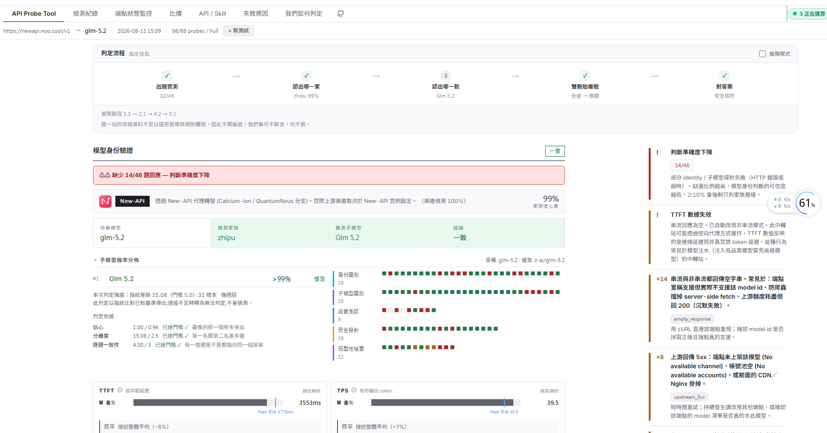Image resolution: width=827 pixels, height=433 pixels.
Task: Click the 分離度 15.08 / 2.5 criterion row
Action: click(169, 336)
